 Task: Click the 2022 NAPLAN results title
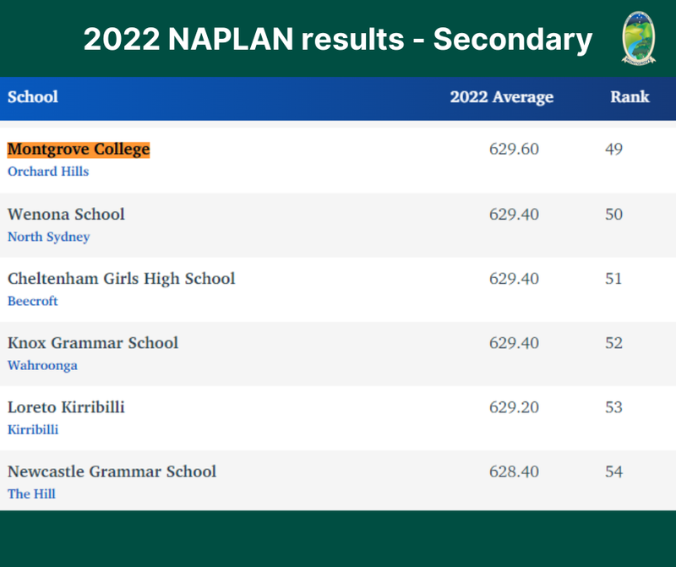point(338,39)
